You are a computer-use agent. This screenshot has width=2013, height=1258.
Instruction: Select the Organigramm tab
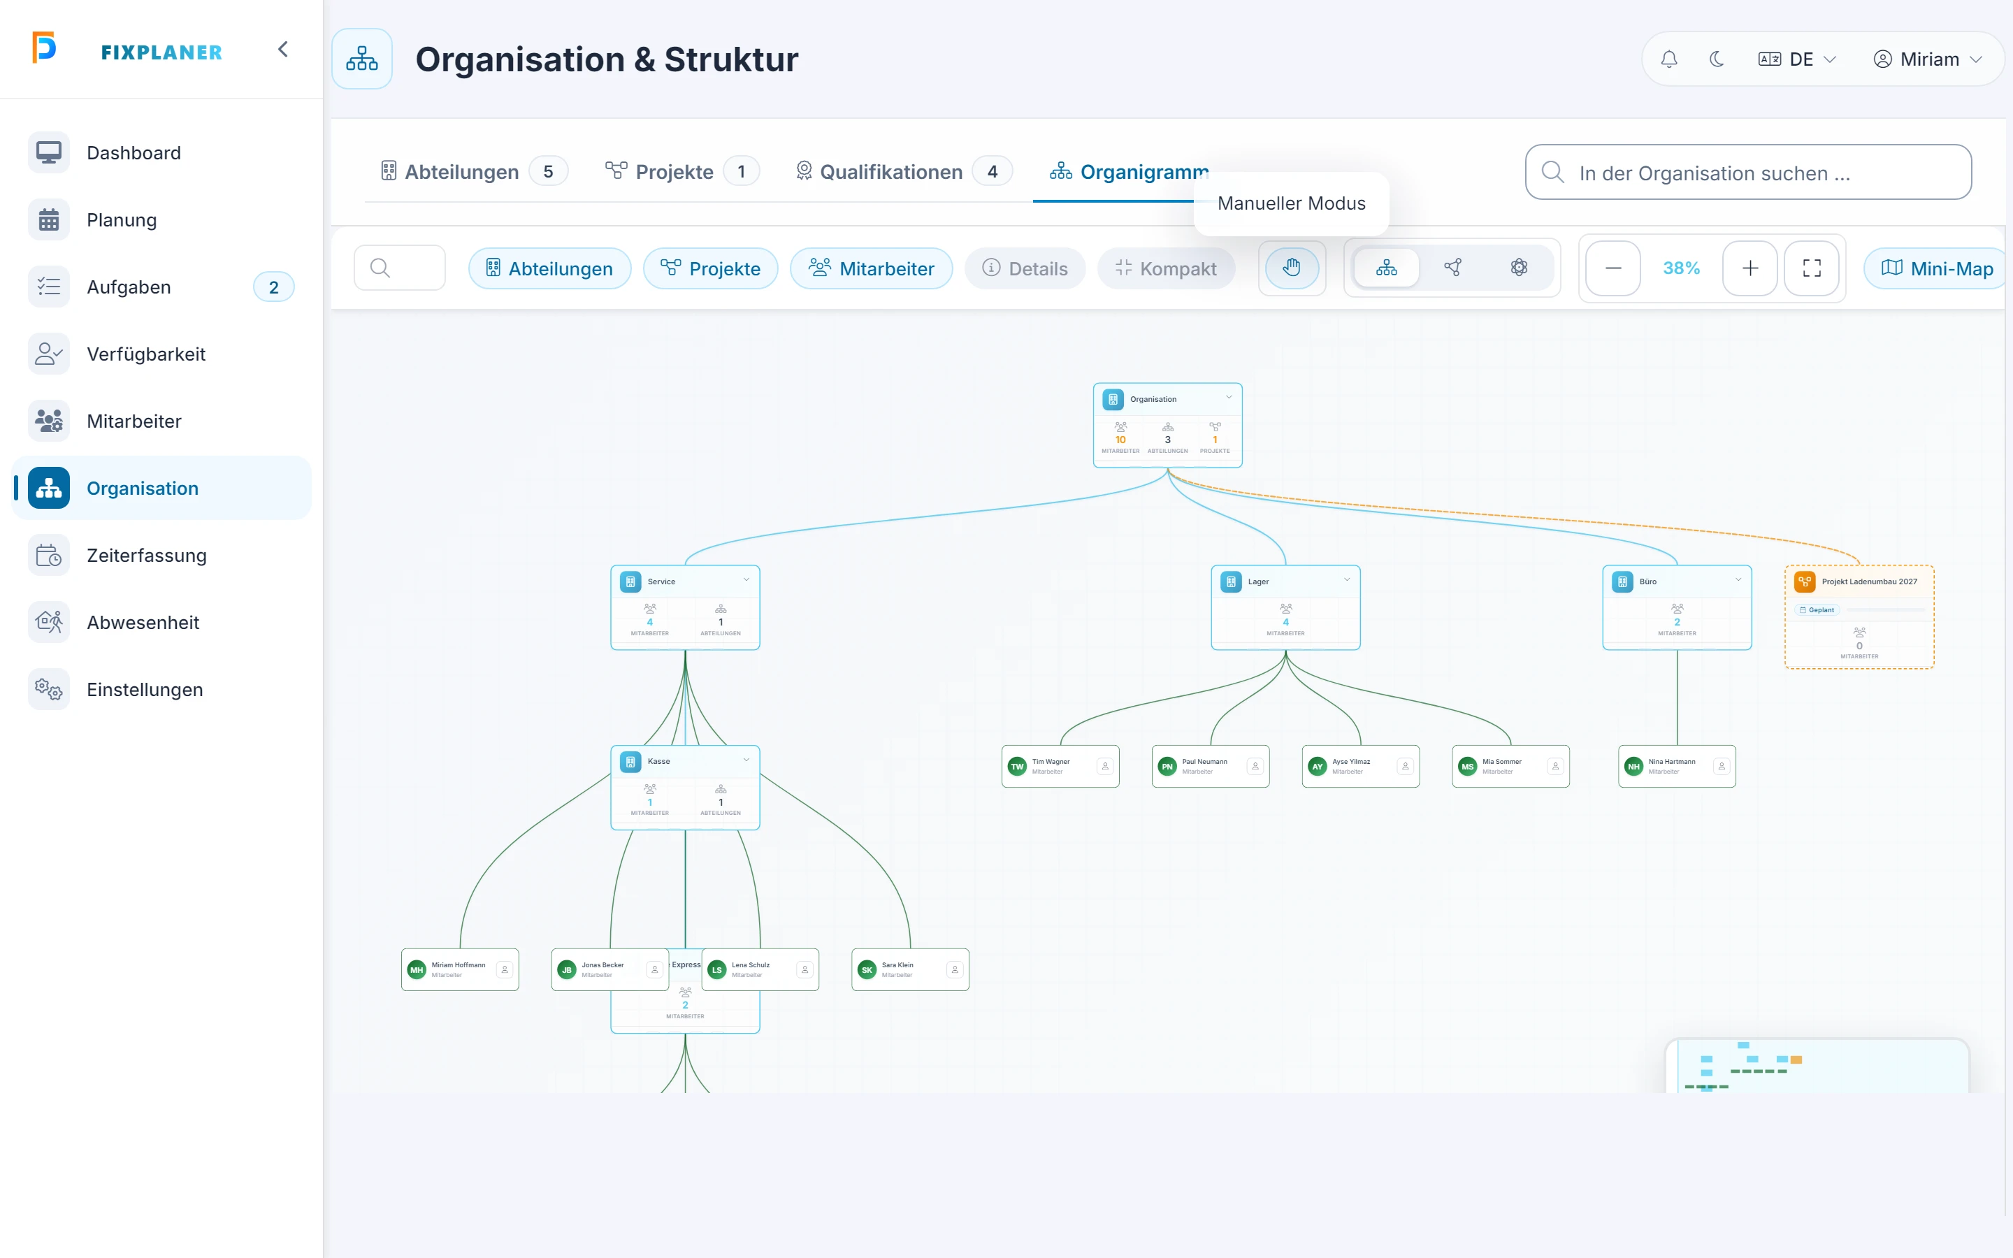click(x=1128, y=171)
